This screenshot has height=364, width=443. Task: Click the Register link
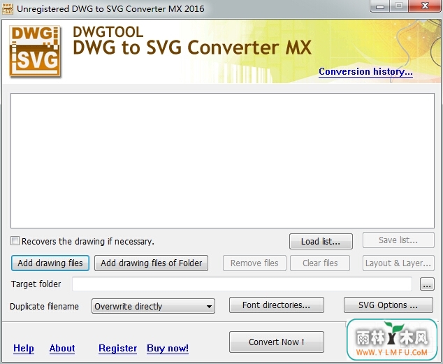(x=118, y=348)
